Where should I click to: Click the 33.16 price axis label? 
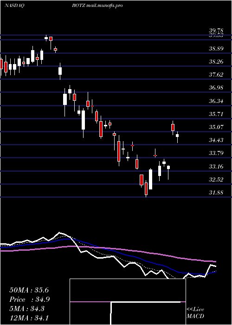[216, 166]
